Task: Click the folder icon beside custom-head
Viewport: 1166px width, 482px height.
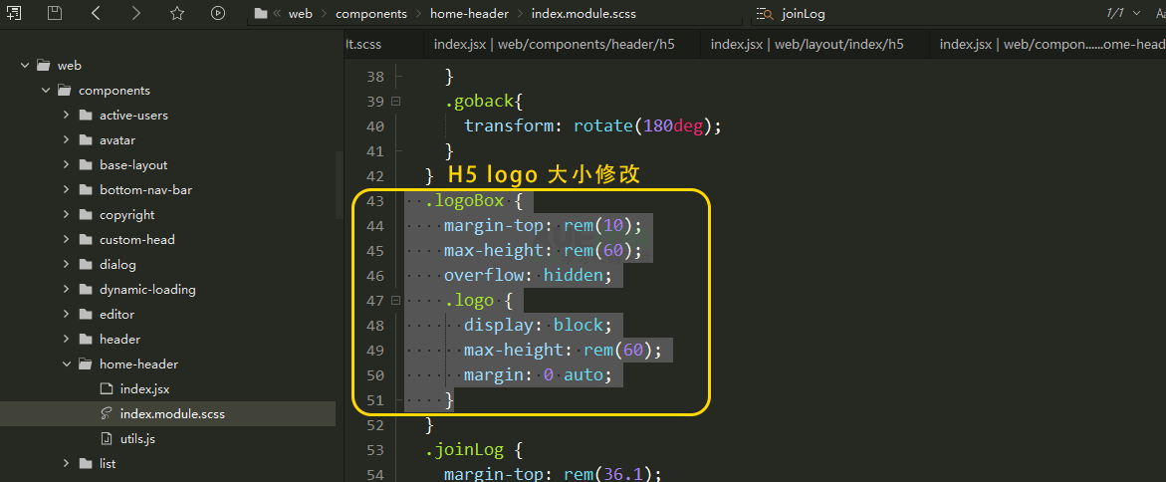Action: [x=86, y=240]
